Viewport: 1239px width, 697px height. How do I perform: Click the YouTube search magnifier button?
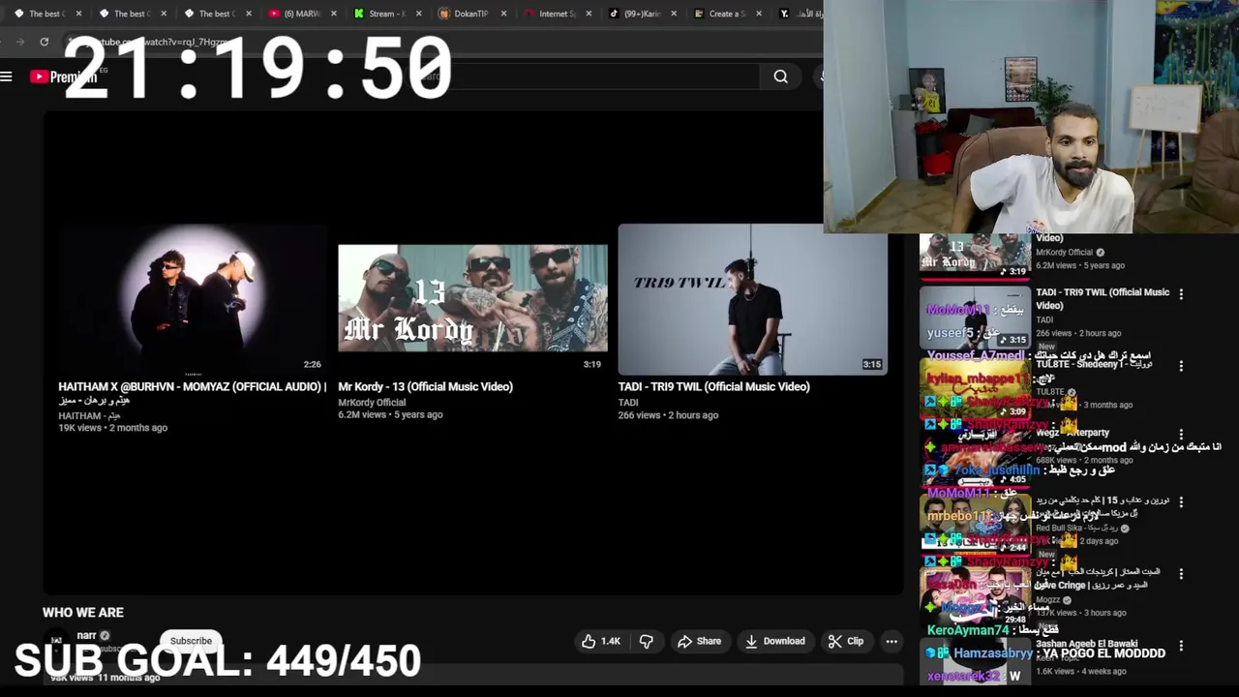pyautogui.click(x=780, y=76)
